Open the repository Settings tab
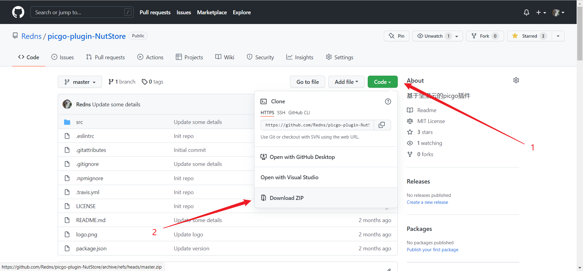 339,57
